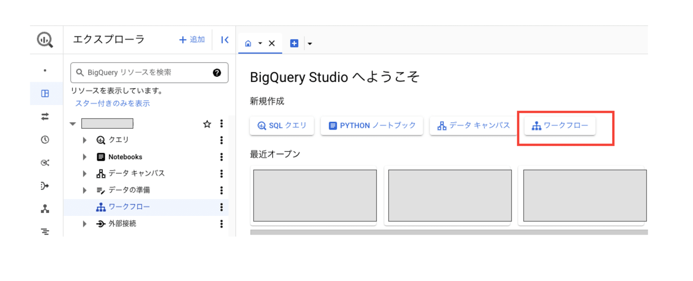Screen dimensions: 693x281
Task: Open the home tab dropdown arrow
Action: (x=260, y=43)
